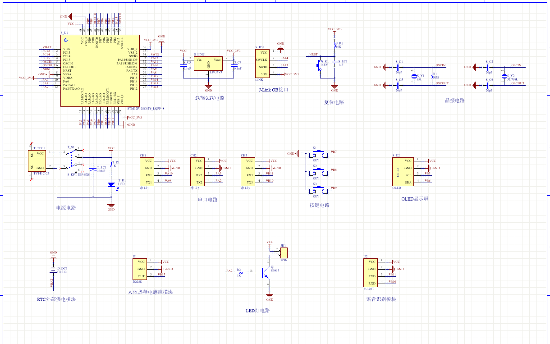Select the U2 SU-03T voice module block
The image size is (550, 344).
[x=371, y=272]
